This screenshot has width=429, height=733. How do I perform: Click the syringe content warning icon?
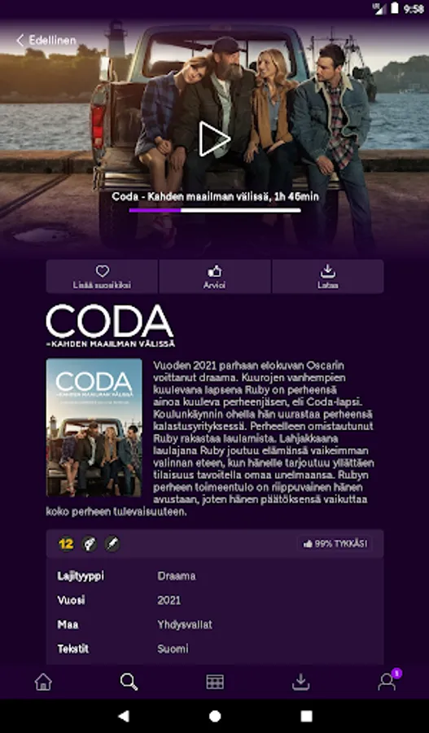112,544
